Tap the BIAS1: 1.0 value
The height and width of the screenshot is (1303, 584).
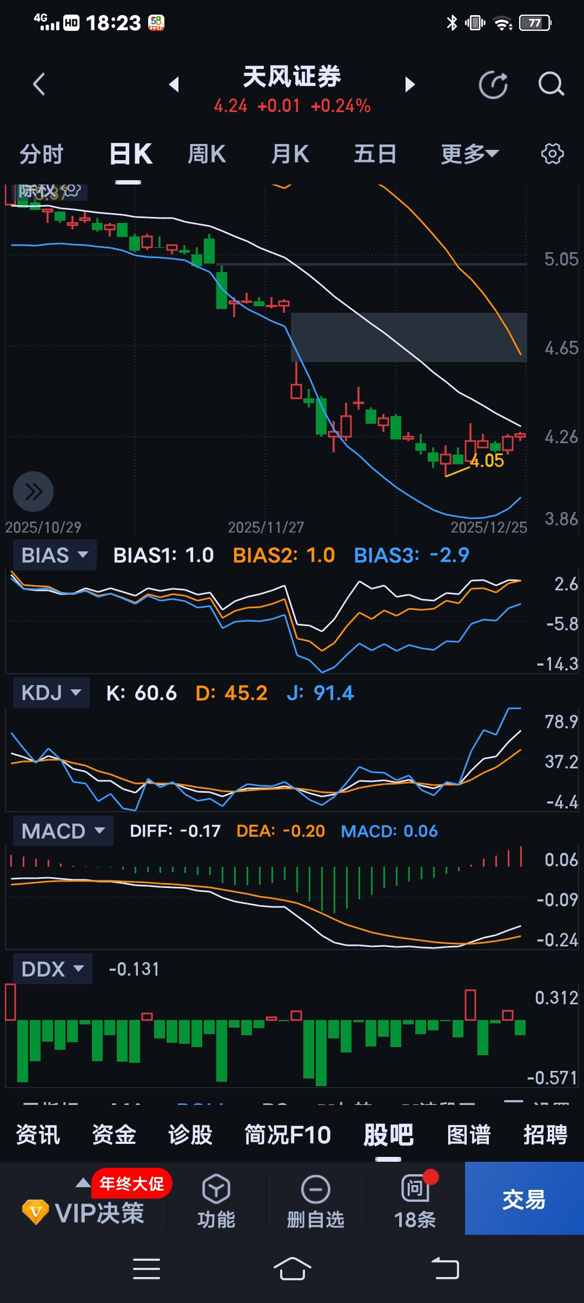(163, 555)
